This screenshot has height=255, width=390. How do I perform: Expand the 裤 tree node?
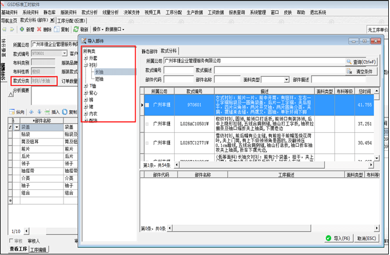tap(86, 100)
